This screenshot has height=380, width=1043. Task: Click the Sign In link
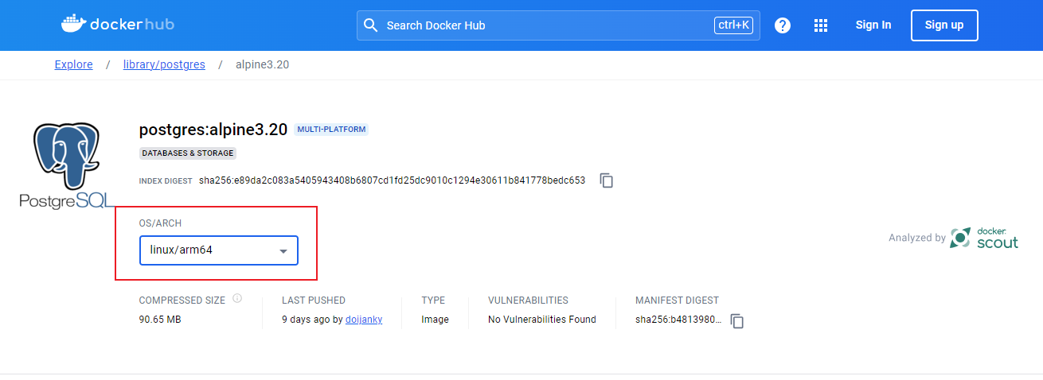click(x=873, y=25)
